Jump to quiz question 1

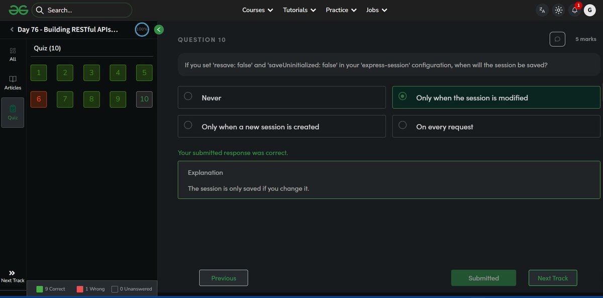[39, 73]
